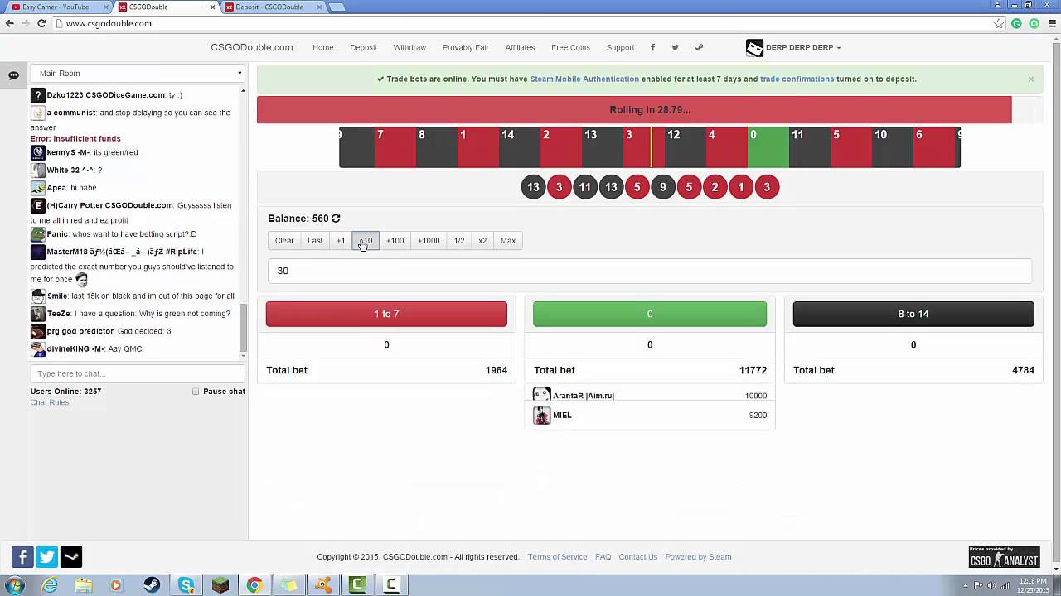Screen dimensions: 1061x596
Task: Open the Contact Us link
Action: click(637, 557)
